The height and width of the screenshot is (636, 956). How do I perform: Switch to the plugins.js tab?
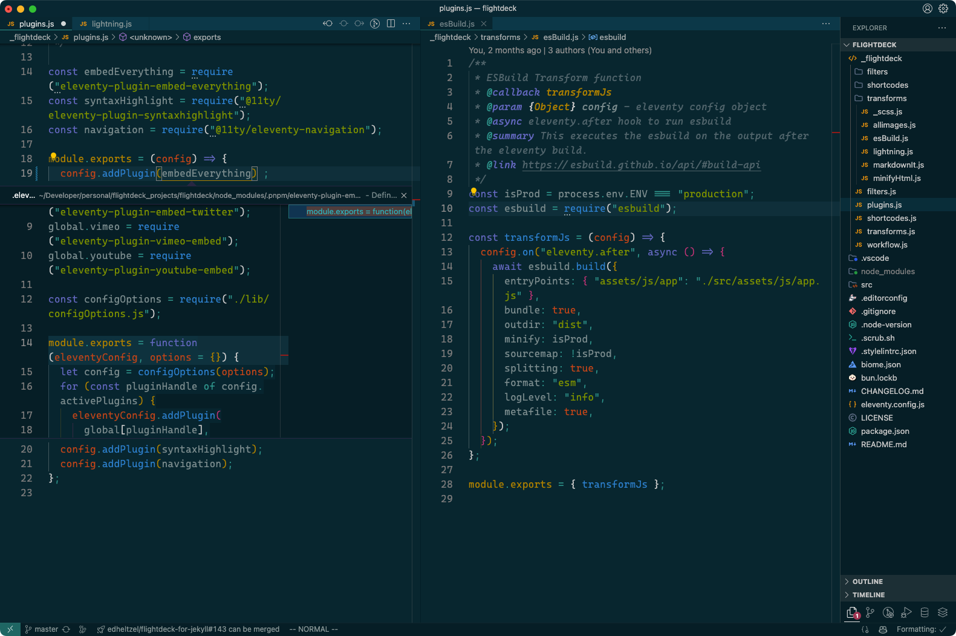[x=36, y=24]
